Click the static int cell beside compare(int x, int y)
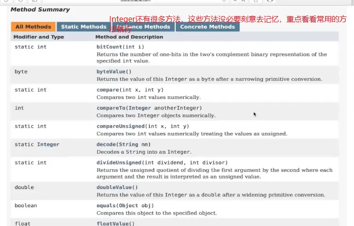Viewport: 354px width, 226px height. (x=30, y=90)
